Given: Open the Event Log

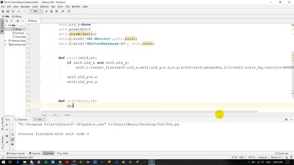Looking at the screenshot, I should (282, 154).
